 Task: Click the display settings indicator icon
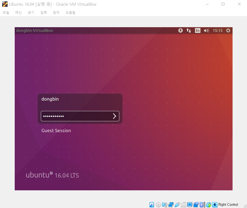click(190, 204)
